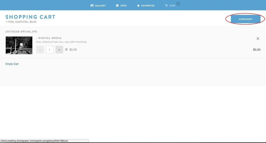Go to Favorites in navigation bar

[146, 6]
